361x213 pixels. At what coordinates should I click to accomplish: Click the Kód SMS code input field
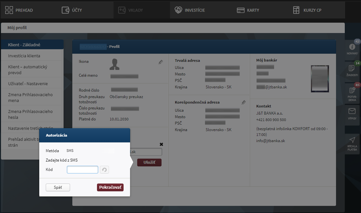[x=82, y=170]
